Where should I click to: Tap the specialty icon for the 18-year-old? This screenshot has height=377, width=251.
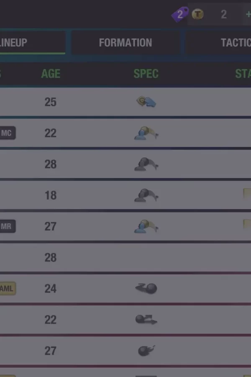(146, 195)
